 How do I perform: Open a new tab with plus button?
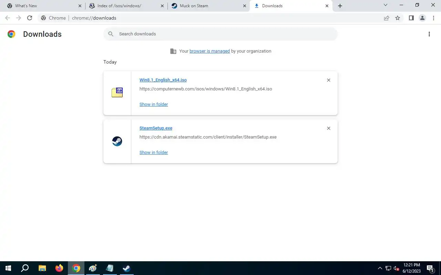(x=340, y=6)
